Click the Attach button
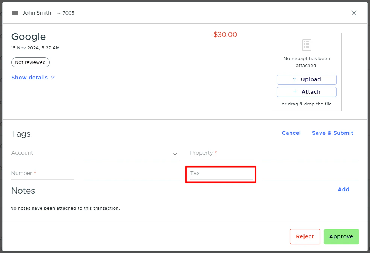This screenshot has height=253, width=370. point(306,92)
